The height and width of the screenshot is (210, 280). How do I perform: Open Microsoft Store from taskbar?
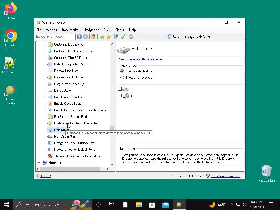coord(152,205)
